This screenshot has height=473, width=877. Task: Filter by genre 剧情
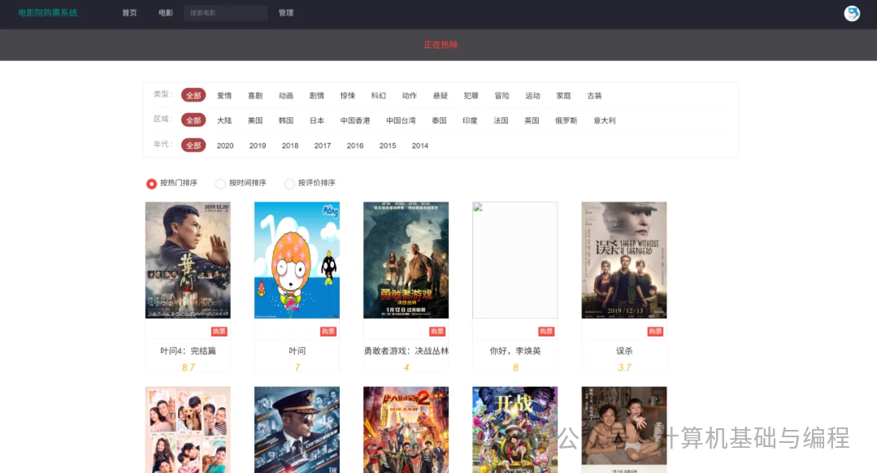tap(316, 96)
